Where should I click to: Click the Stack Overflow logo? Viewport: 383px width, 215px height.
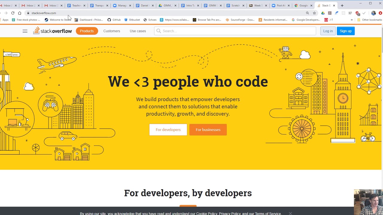point(52,31)
